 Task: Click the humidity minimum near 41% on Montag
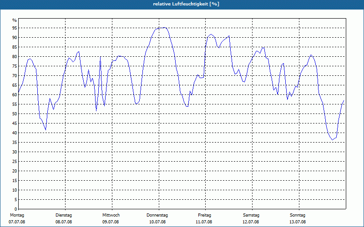(x=45, y=130)
